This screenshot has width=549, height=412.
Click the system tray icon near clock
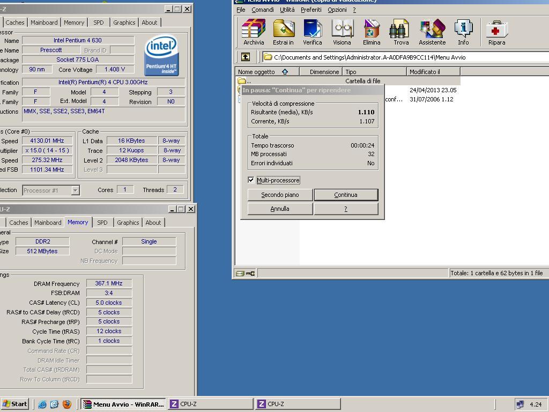coord(520,404)
